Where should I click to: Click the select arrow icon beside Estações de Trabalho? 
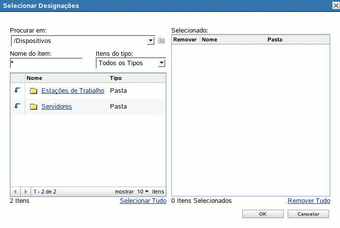pos(18,90)
